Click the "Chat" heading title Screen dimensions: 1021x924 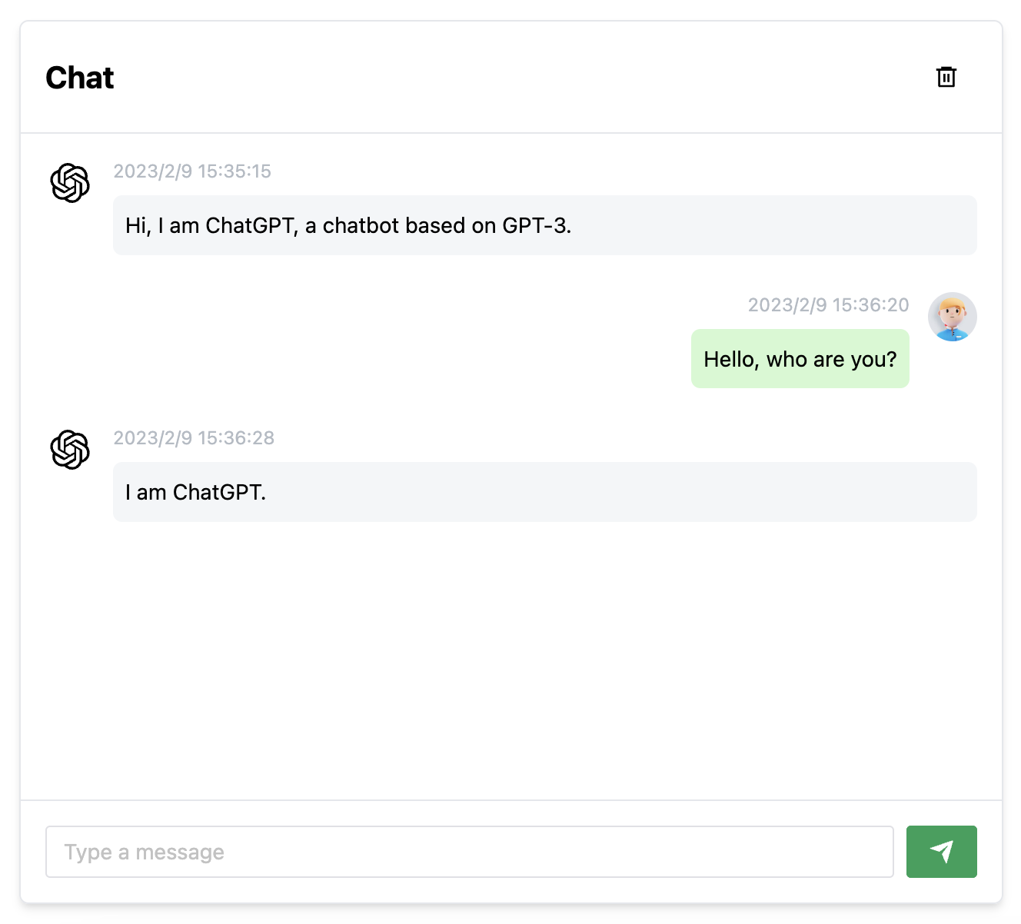[80, 78]
